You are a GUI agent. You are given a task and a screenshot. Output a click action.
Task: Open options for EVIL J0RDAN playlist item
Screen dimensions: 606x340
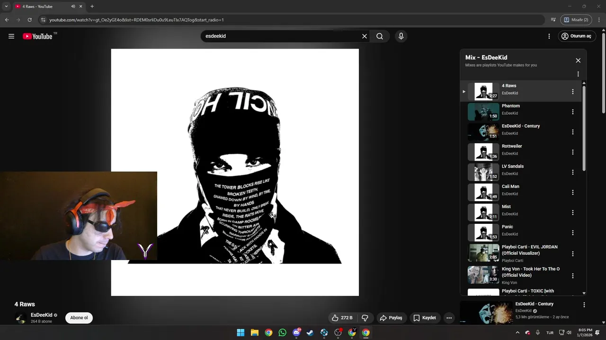click(x=573, y=254)
